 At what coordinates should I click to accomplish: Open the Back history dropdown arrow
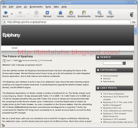click(12, 14)
